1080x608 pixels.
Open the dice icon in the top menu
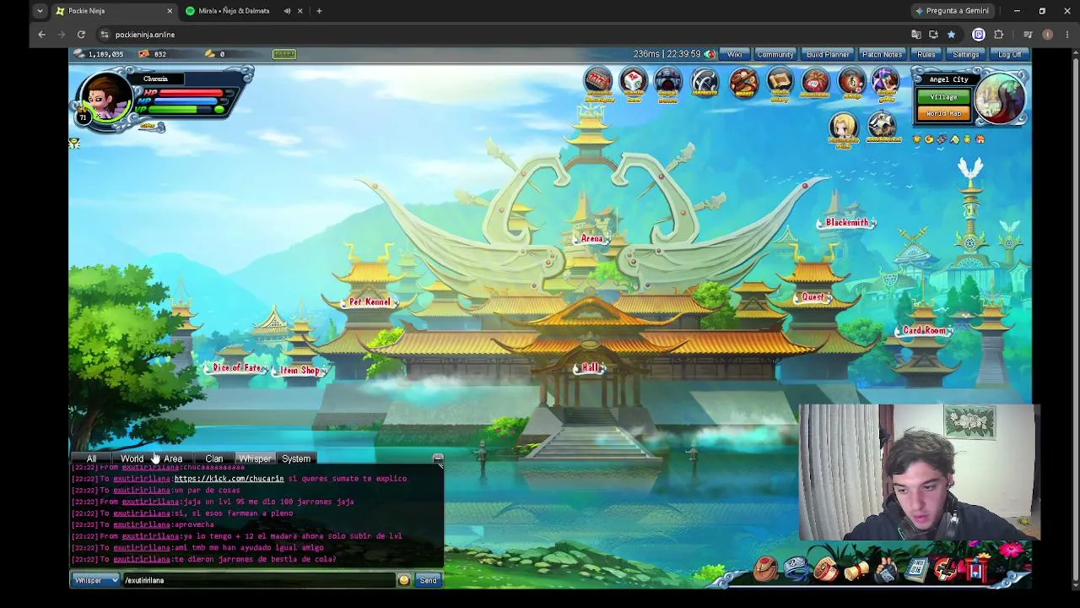(x=633, y=83)
